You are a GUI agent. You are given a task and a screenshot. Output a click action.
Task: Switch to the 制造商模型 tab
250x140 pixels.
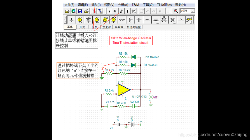click(134, 27)
